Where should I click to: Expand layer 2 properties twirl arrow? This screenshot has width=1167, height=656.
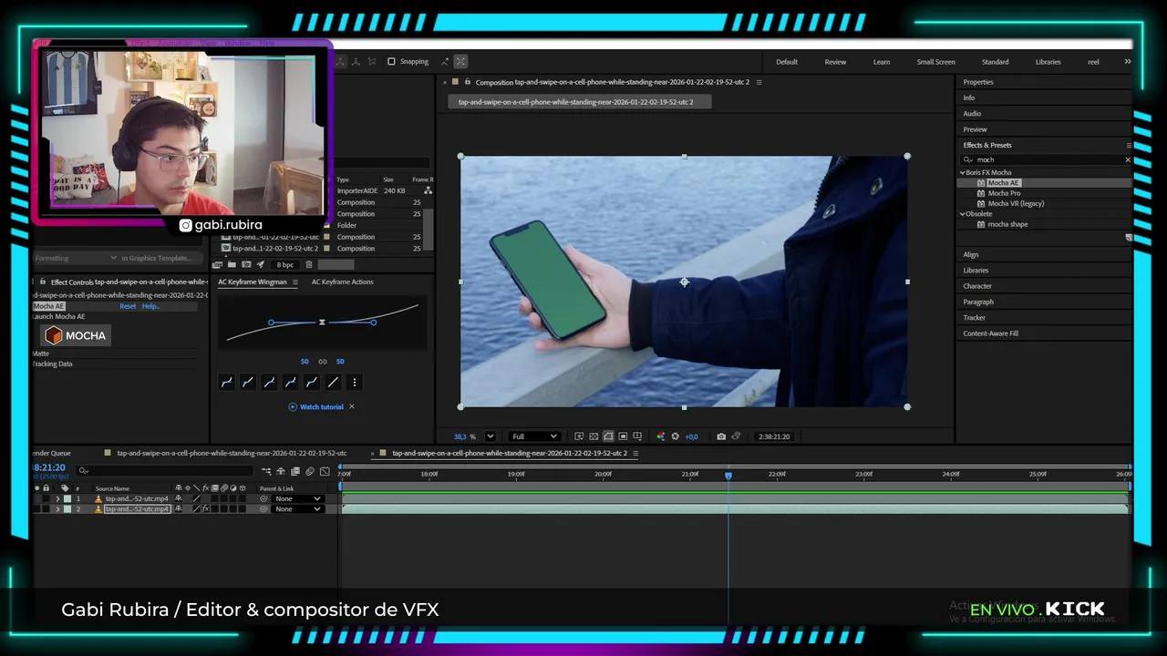point(57,509)
